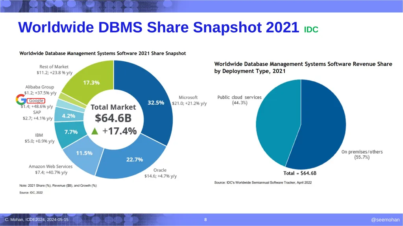
Task: Click the $11.2; +23.8 % y/y value
Action: 54,73
